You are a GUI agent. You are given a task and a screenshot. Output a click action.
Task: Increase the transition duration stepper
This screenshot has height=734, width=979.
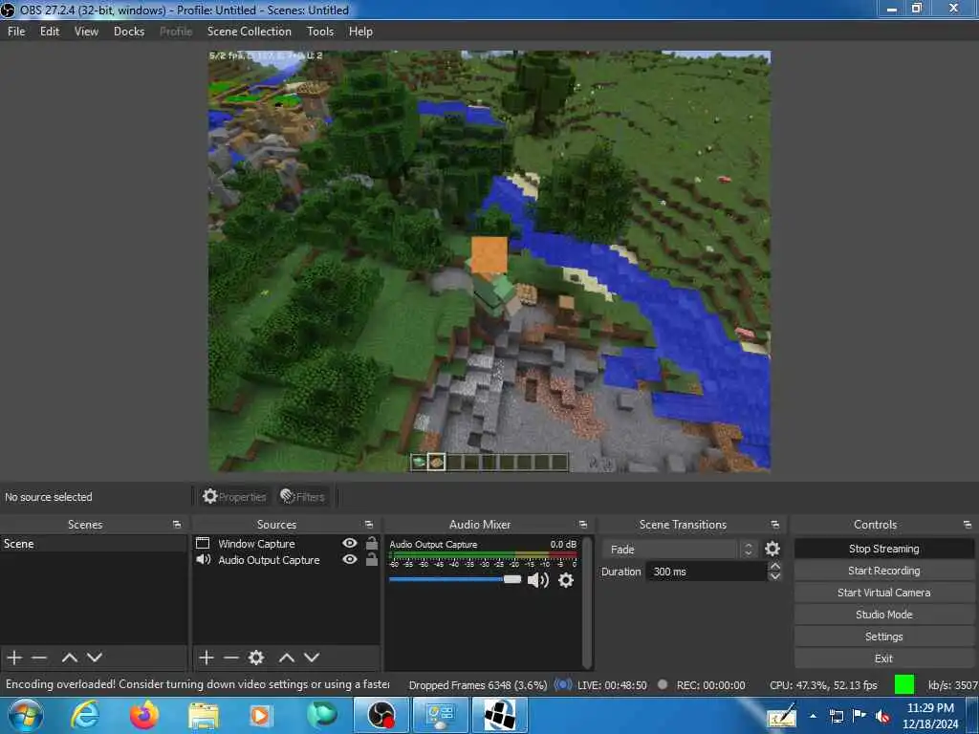(x=774, y=566)
